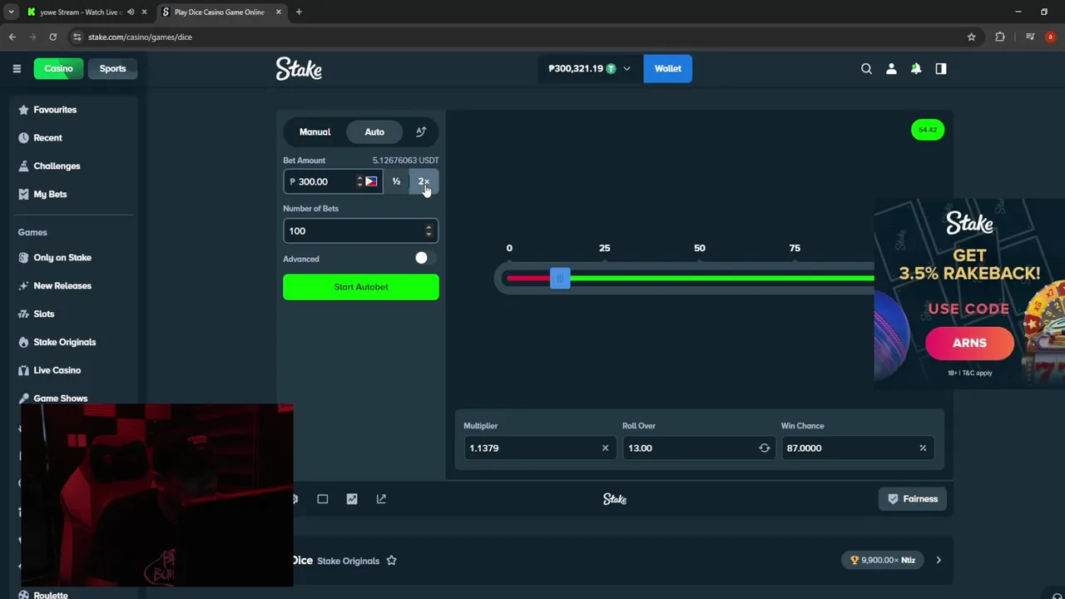The height and width of the screenshot is (599, 1065).
Task: Go back in browser history
Action: (12, 37)
